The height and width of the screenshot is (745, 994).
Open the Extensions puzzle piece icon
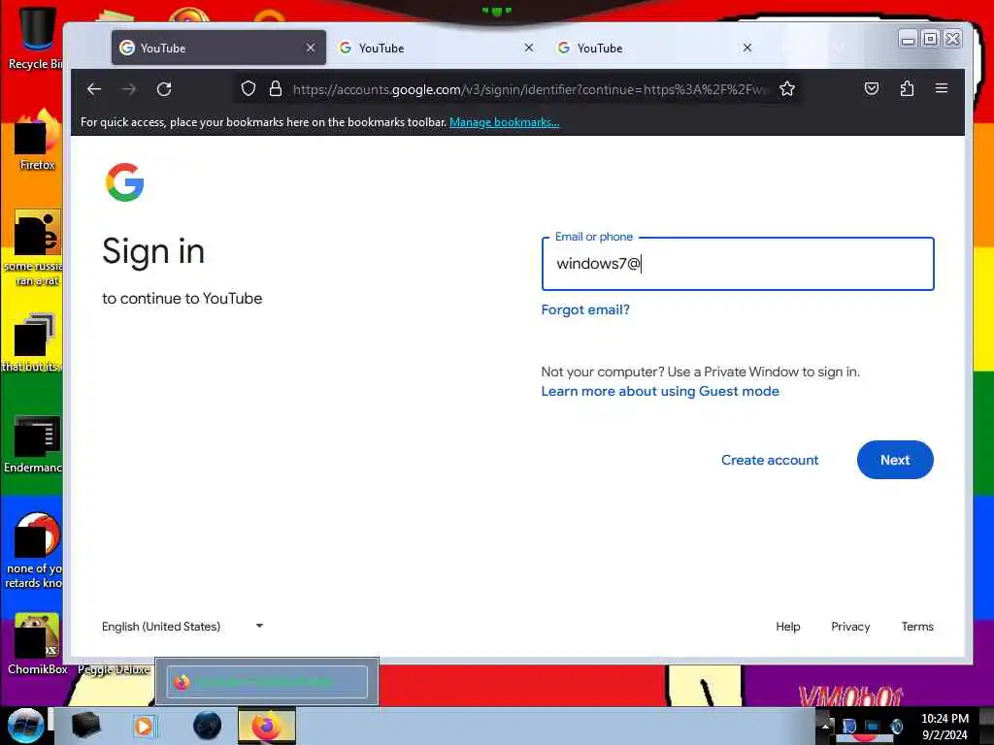coord(908,88)
